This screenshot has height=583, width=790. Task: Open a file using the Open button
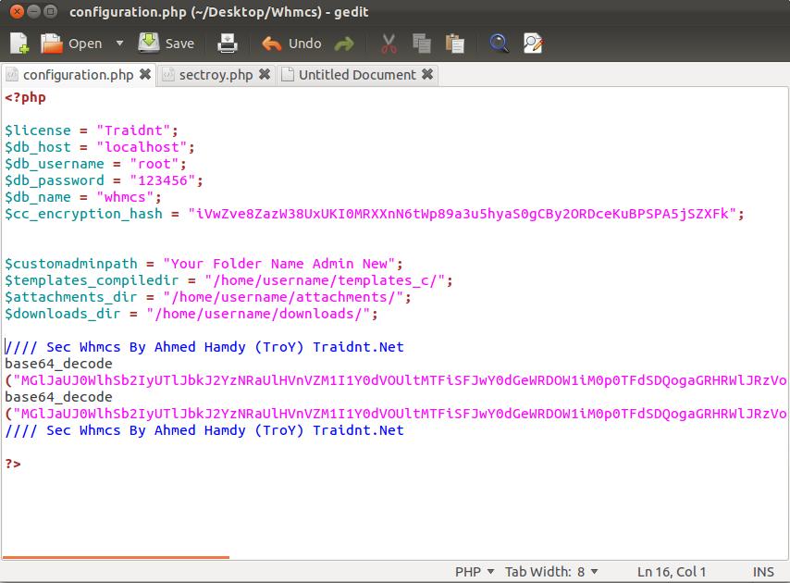(71, 43)
